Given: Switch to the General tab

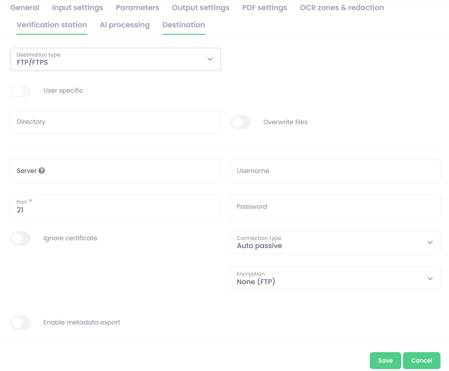Looking at the screenshot, I should pyautogui.click(x=25, y=8).
